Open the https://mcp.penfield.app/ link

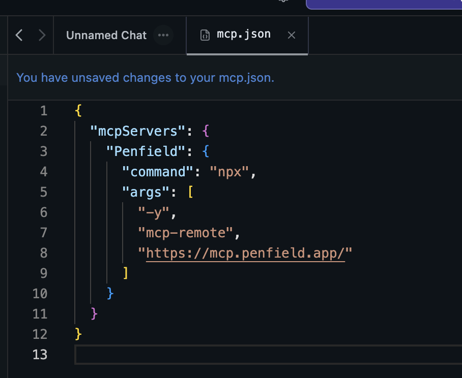click(x=245, y=254)
